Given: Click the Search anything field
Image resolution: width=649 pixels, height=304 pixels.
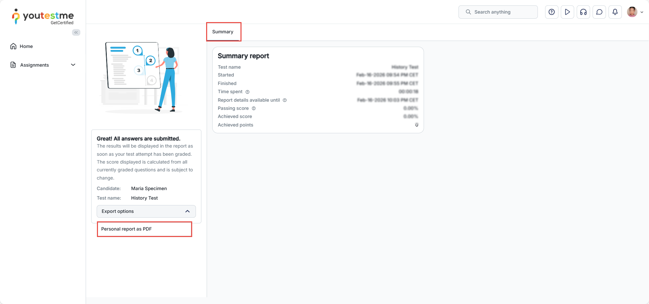Looking at the screenshot, I should tap(498, 12).
